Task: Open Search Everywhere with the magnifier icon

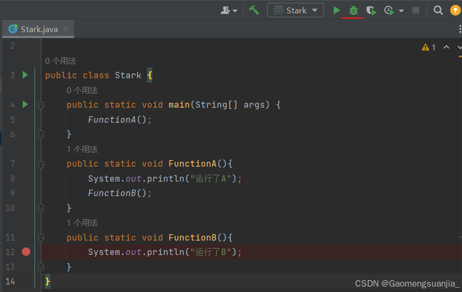Action: (x=438, y=10)
